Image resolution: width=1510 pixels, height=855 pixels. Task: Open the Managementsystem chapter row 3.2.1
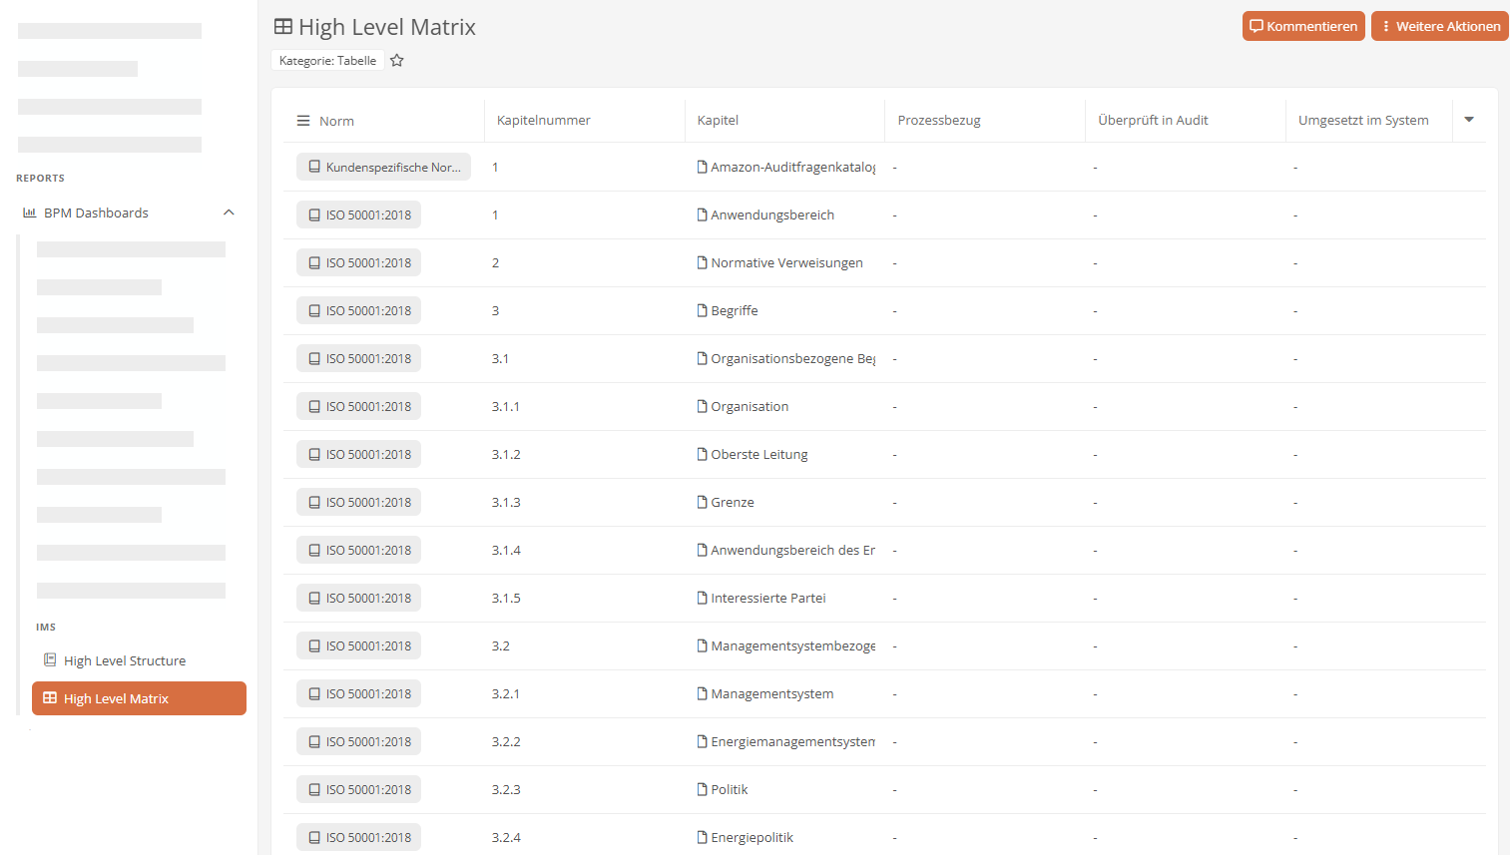tap(772, 693)
